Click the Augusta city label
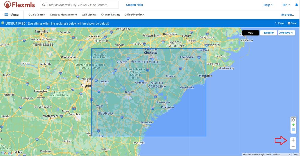Screen dimensions: 300x156 click(129, 92)
